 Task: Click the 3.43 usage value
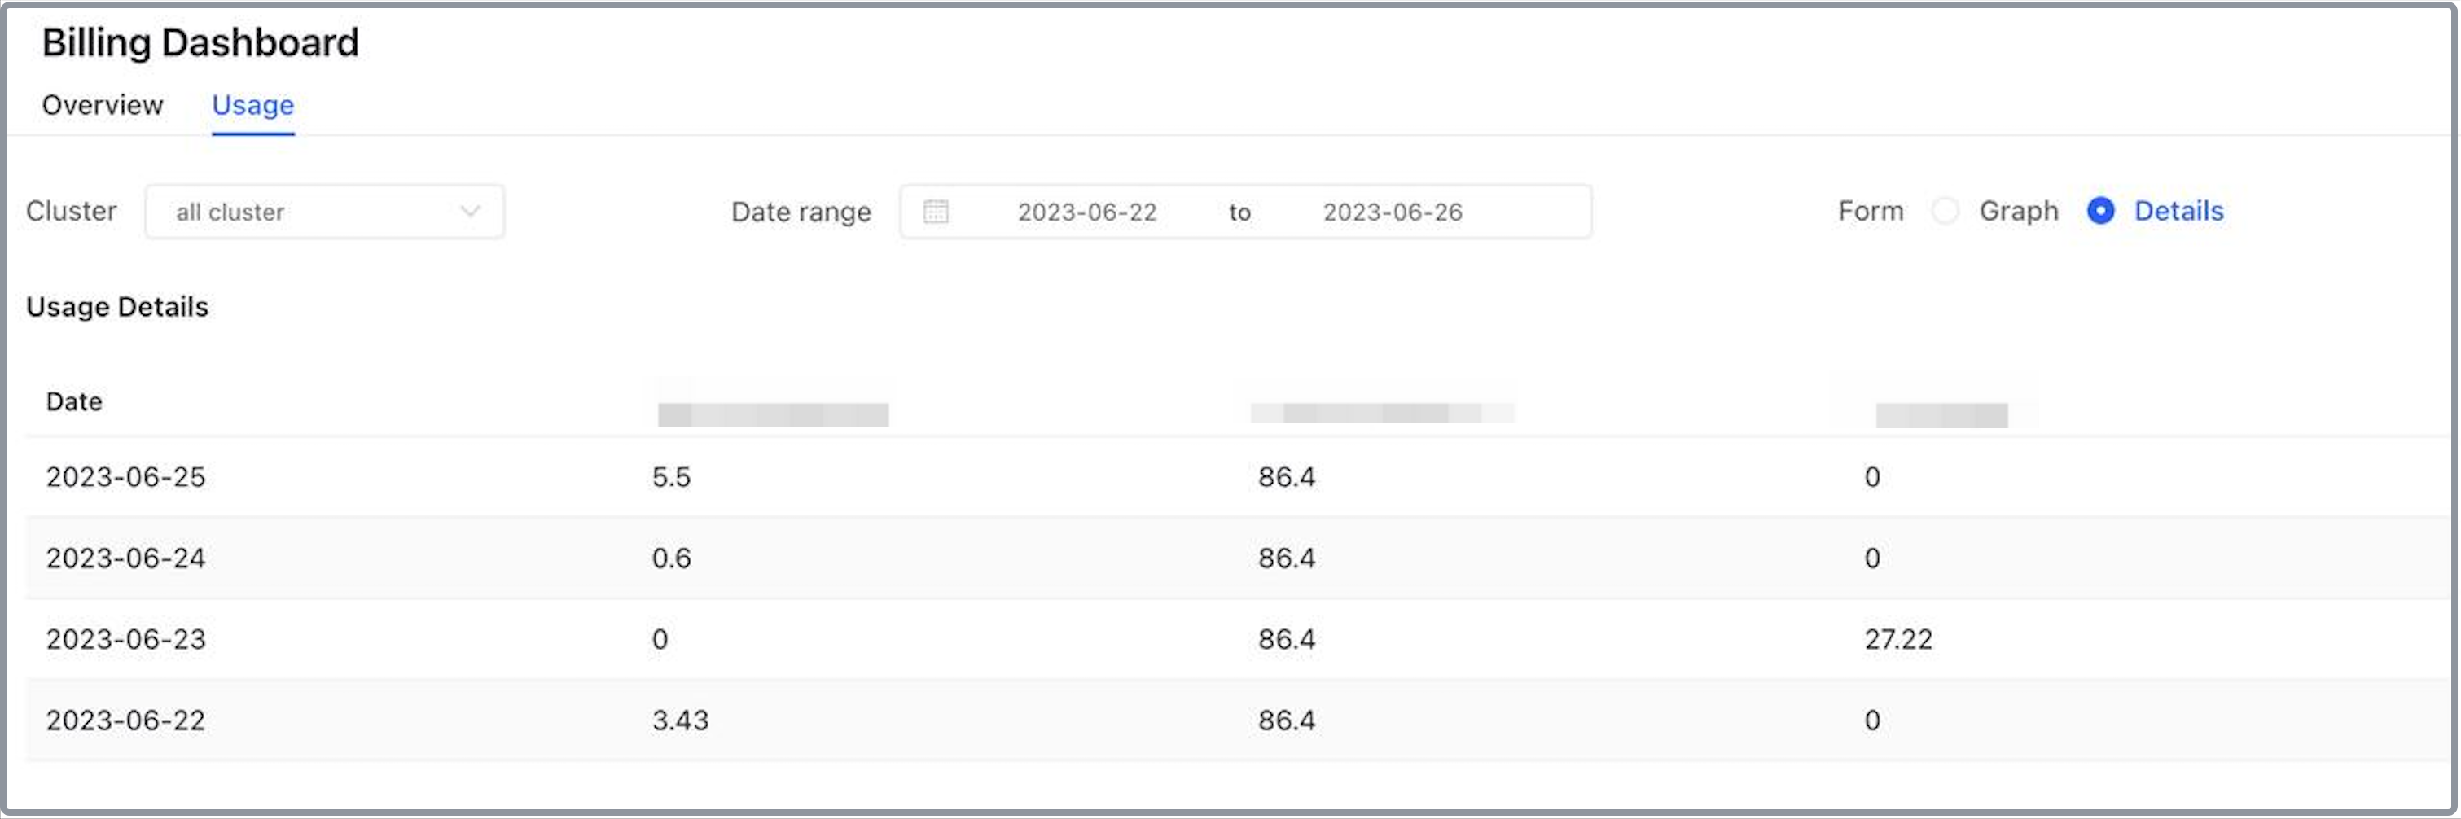coord(680,720)
